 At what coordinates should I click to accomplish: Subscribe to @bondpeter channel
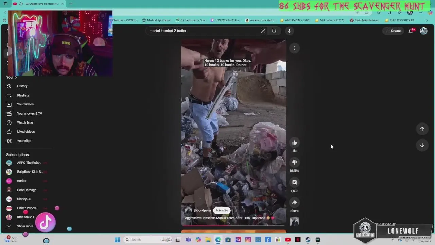pyautogui.click(x=222, y=210)
